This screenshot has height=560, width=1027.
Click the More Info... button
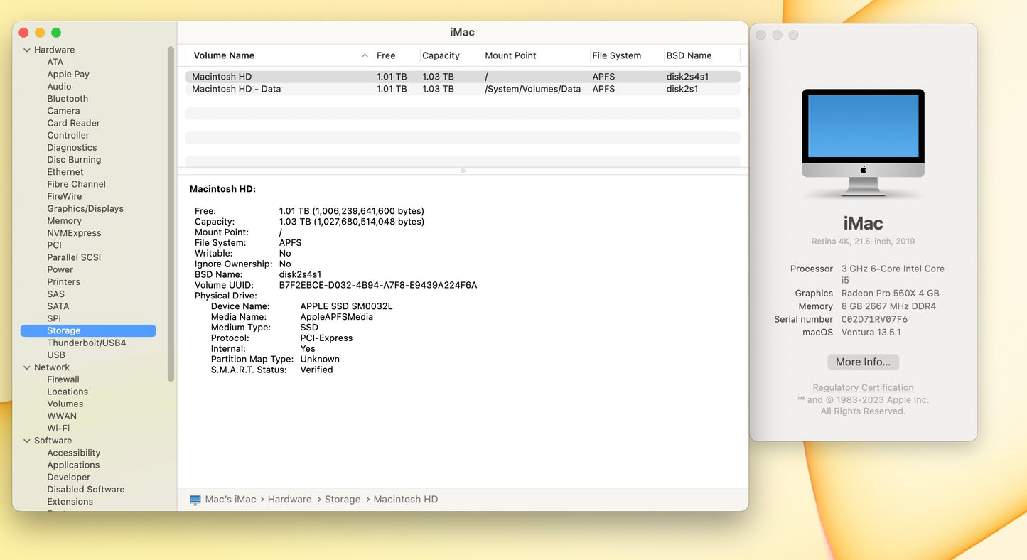[x=863, y=362]
